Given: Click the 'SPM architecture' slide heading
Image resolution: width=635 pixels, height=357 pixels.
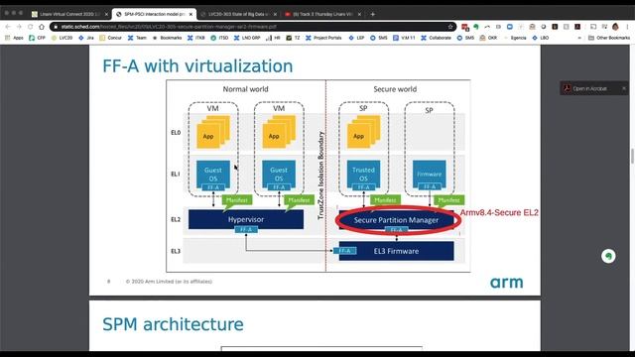Looking at the screenshot, I should pyautogui.click(x=173, y=324).
